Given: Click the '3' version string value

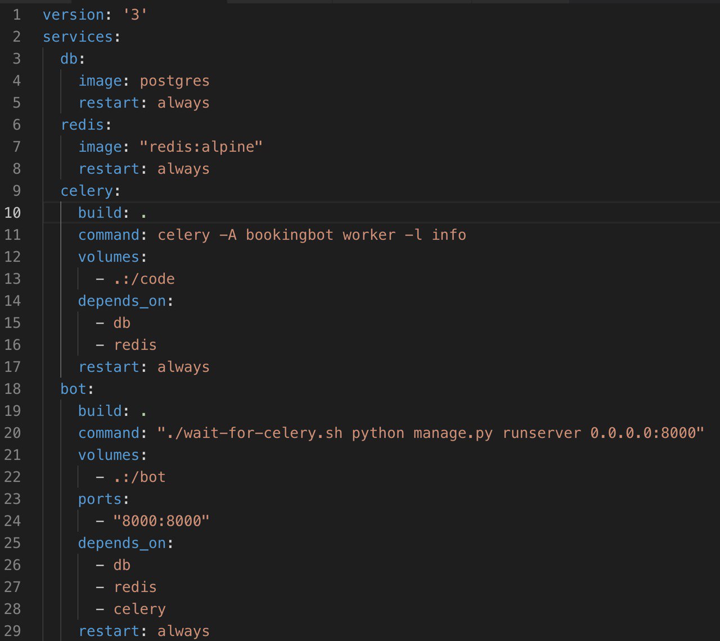Looking at the screenshot, I should coord(135,15).
